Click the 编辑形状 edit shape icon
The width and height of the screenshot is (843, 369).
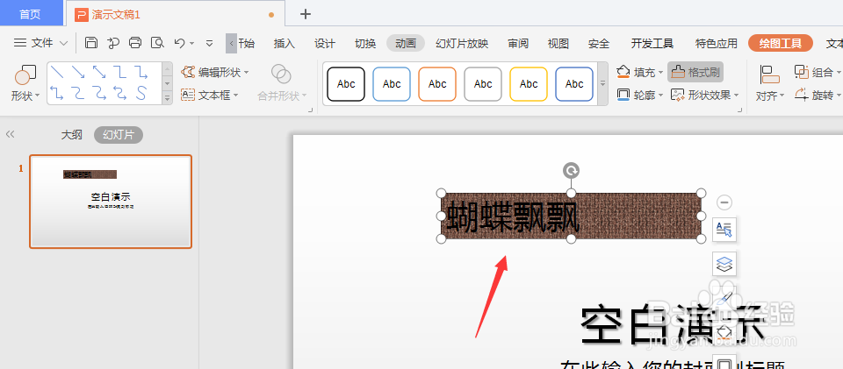[x=188, y=72]
